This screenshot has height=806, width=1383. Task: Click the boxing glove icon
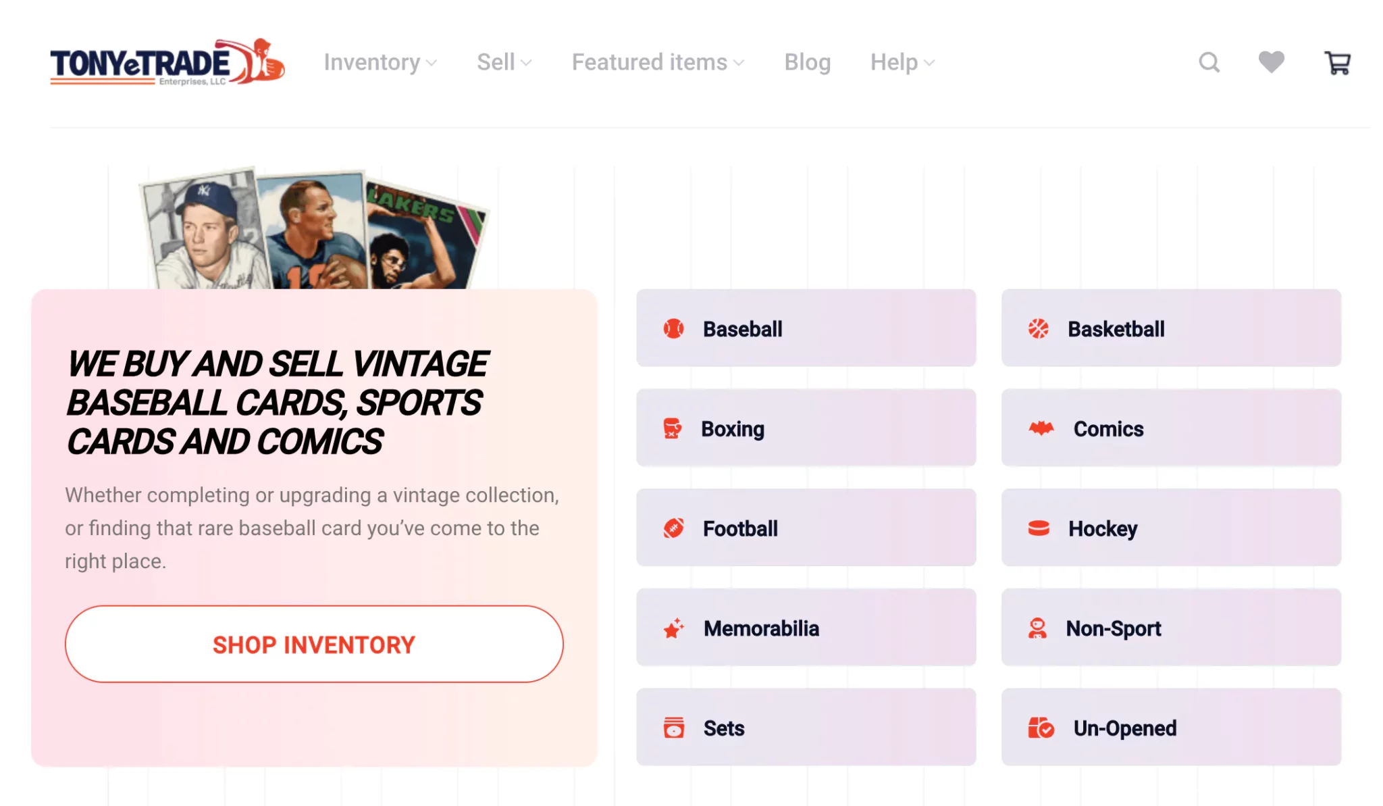[672, 428]
